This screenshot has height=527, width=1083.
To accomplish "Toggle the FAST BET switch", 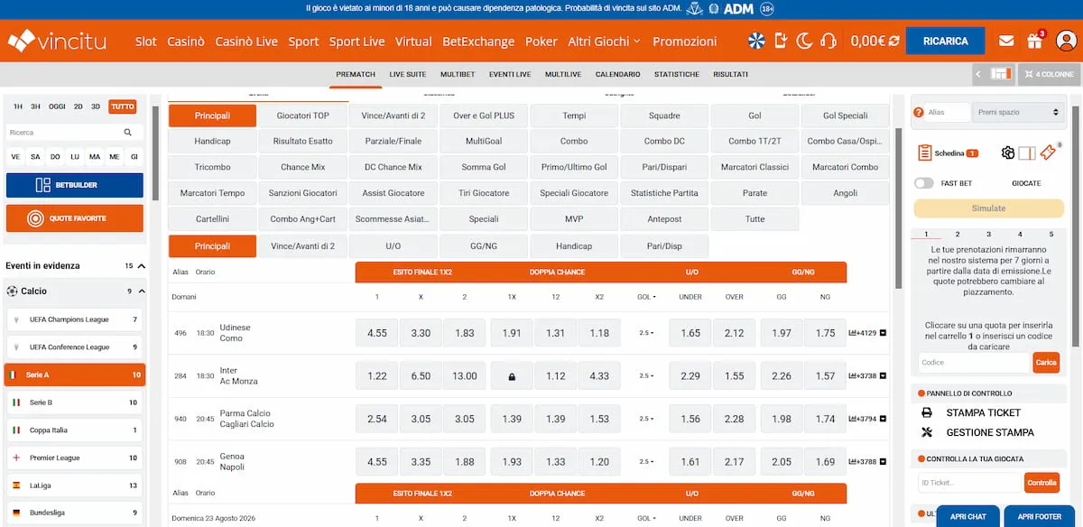I will click(923, 183).
